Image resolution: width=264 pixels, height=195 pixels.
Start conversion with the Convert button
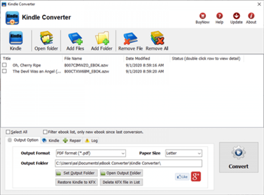pos(239,157)
